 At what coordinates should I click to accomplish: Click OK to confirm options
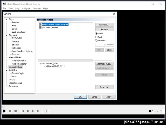point(80,97)
